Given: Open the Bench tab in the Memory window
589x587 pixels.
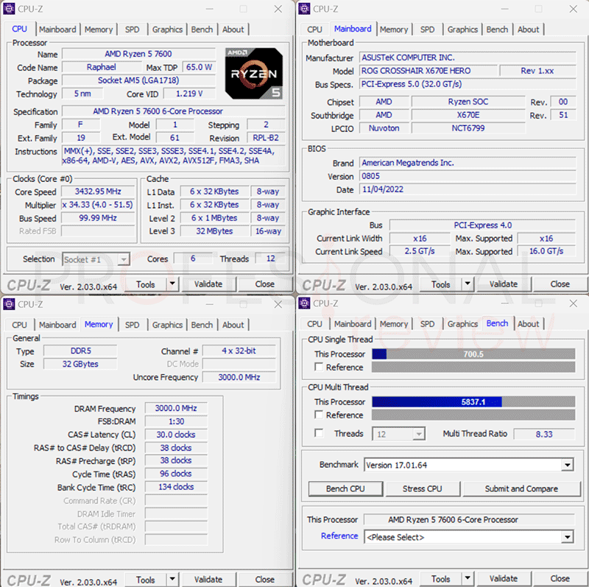Looking at the screenshot, I should point(202,325).
